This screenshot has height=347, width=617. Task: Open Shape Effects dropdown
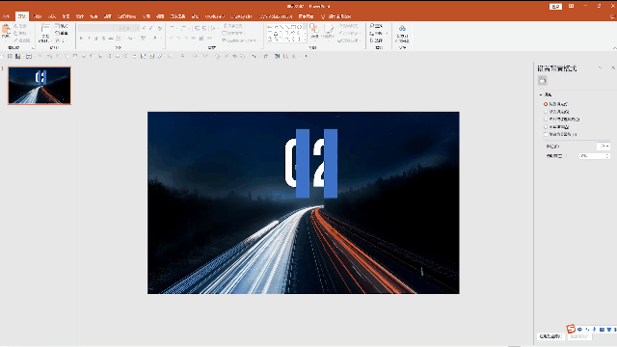coord(349,40)
